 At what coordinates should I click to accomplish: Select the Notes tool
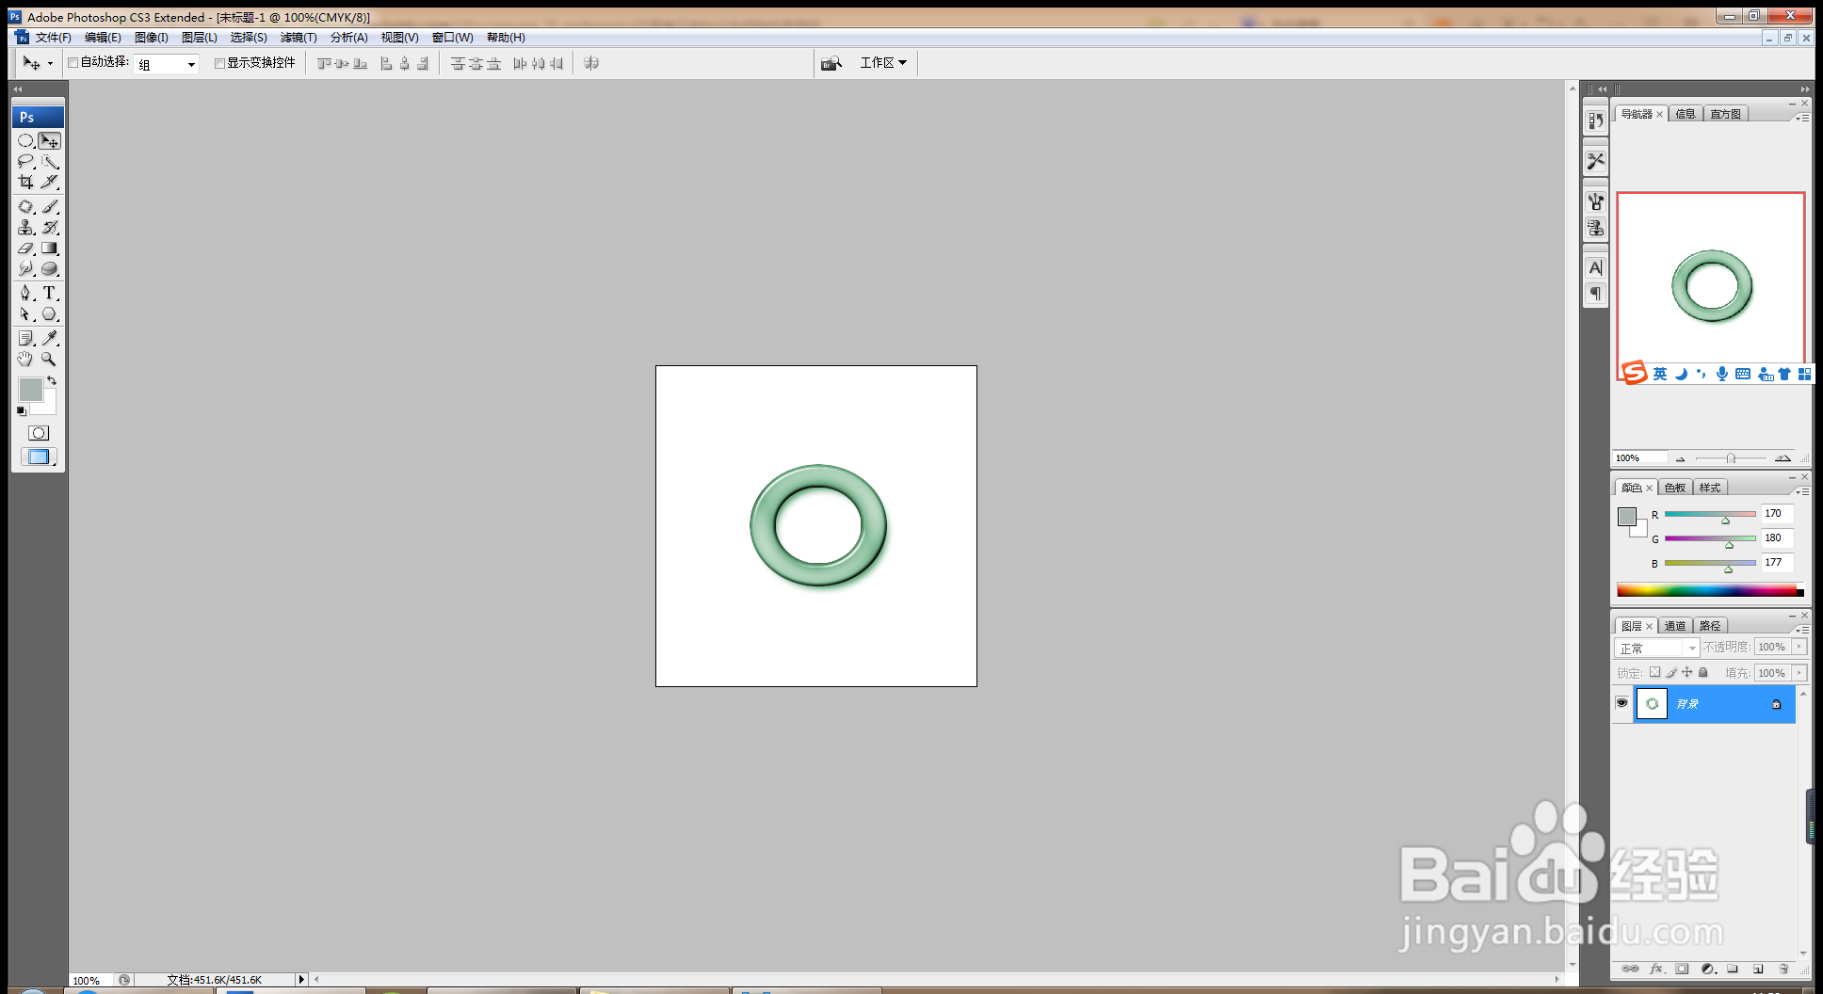coord(26,338)
